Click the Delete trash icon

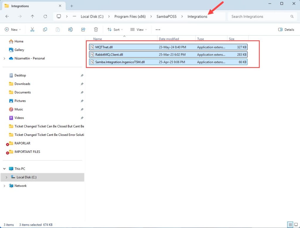click(96, 30)
